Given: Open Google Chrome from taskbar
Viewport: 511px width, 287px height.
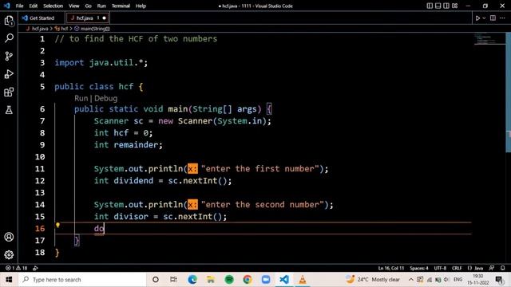Looking at the screenshot, I should (248, 280).
